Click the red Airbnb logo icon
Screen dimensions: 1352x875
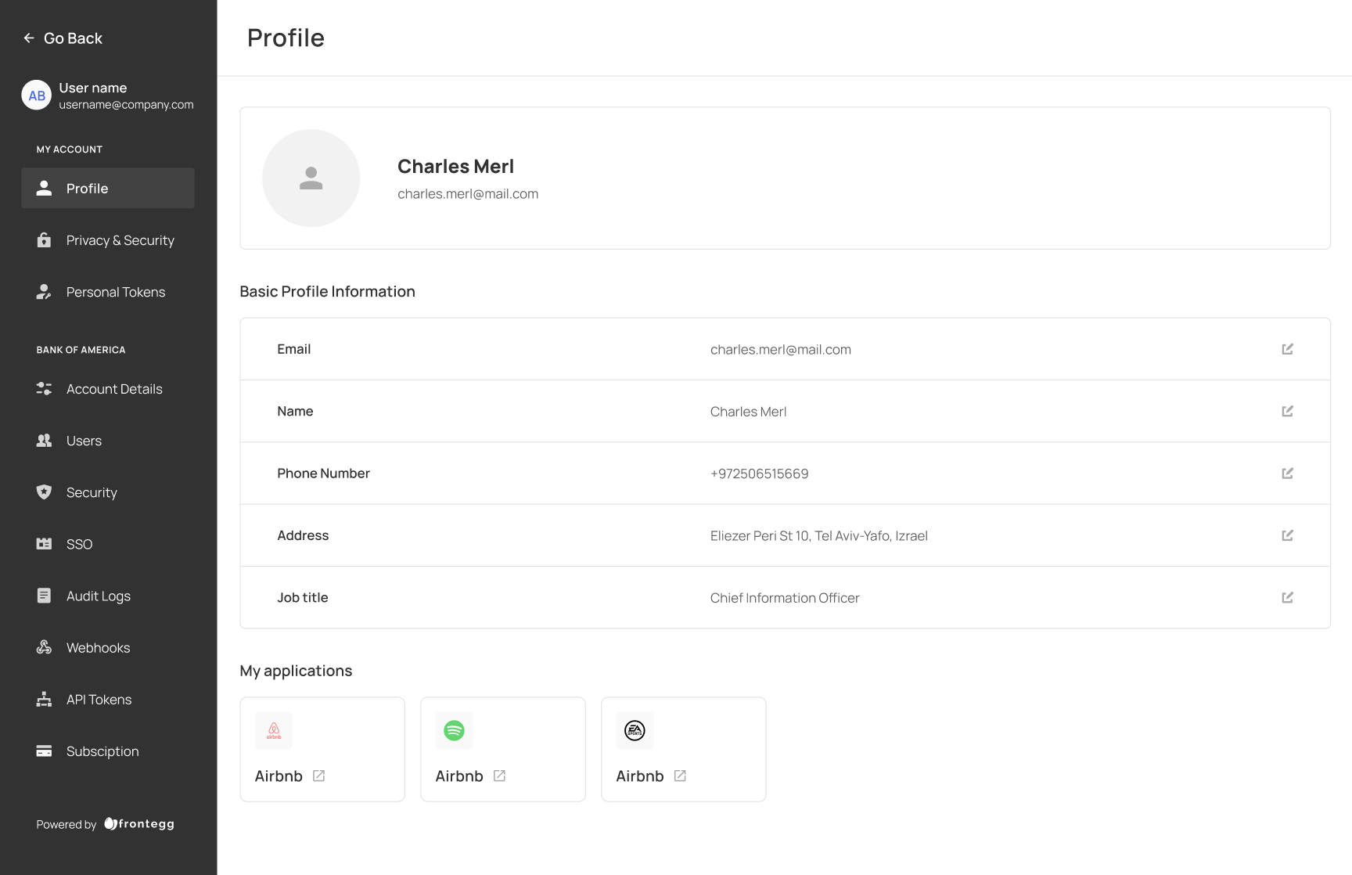274,730
